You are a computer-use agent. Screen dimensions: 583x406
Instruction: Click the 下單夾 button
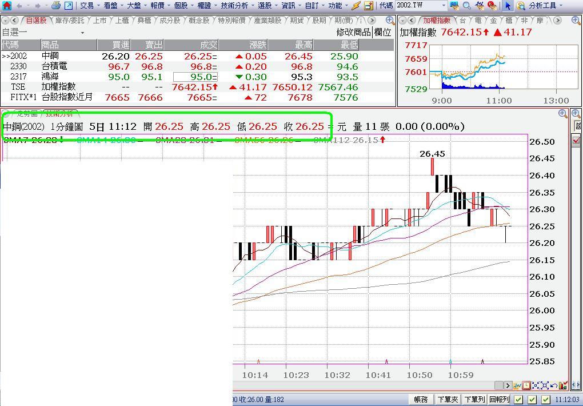(448, 400)
